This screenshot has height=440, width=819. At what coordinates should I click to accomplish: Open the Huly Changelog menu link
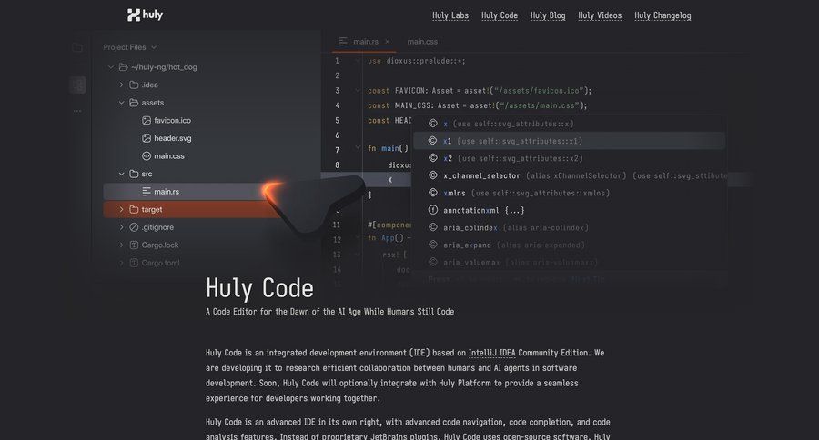coord(662,15)
